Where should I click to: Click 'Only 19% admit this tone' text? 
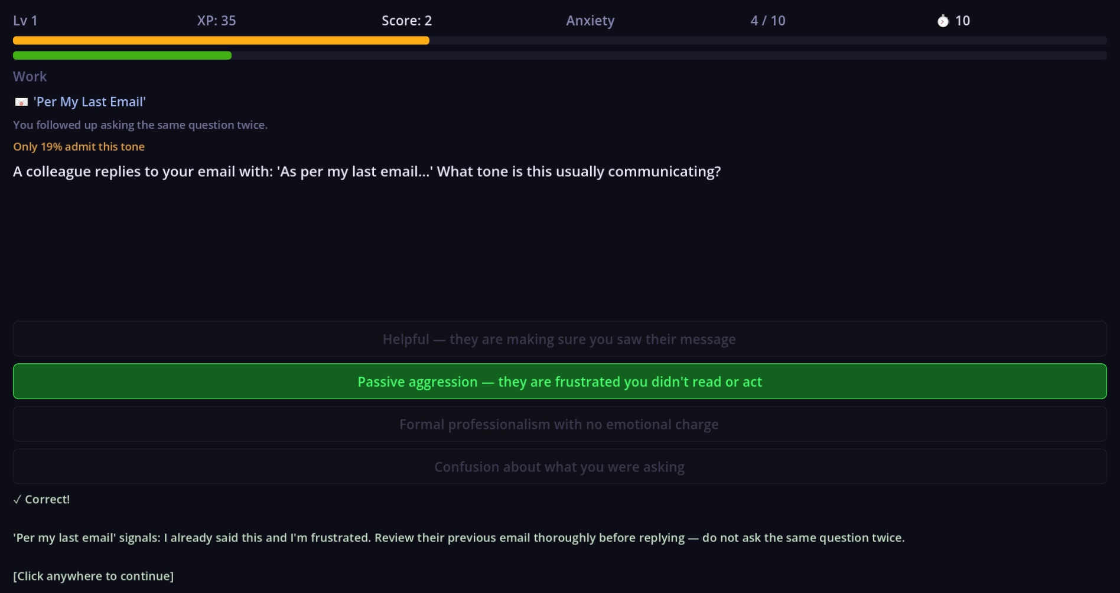pos(79,146)
